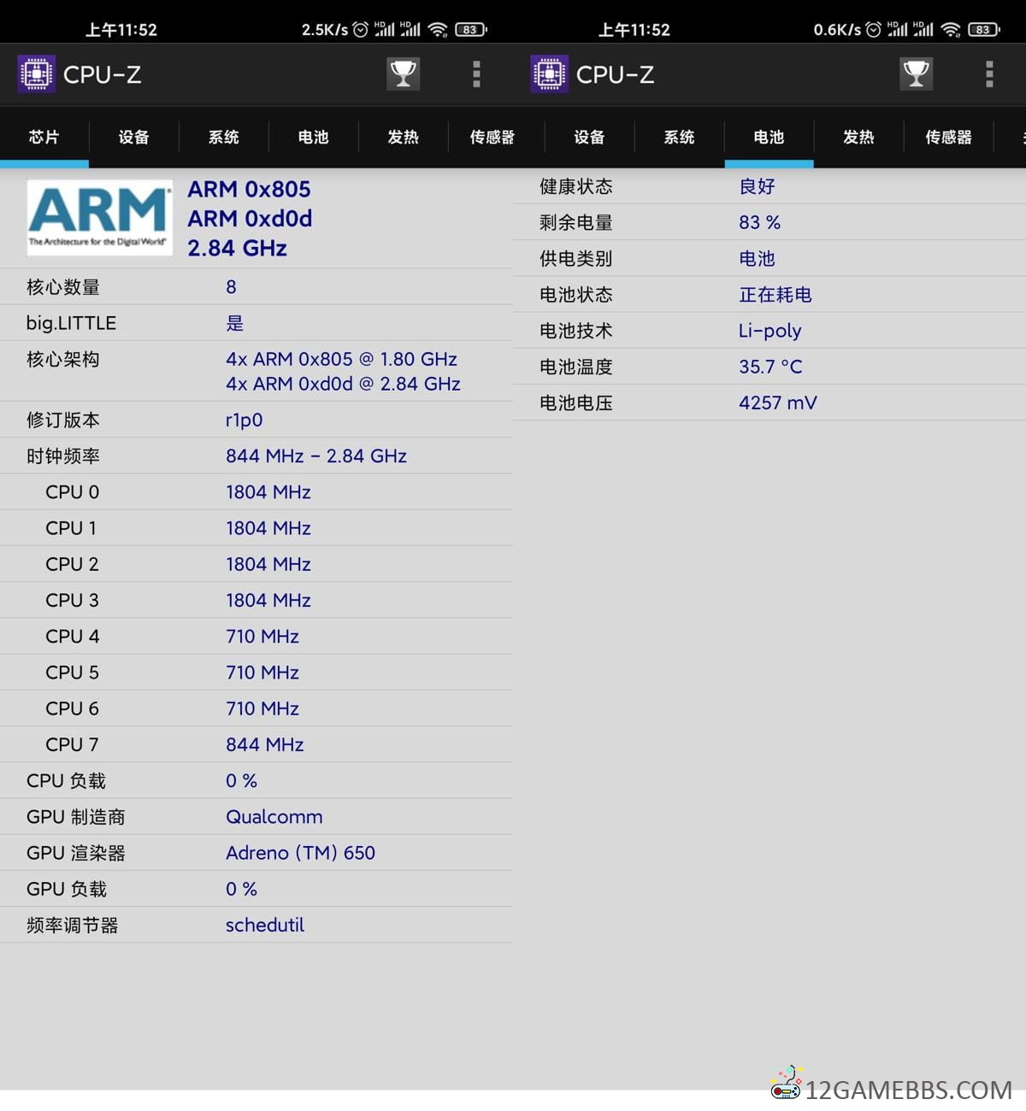Tap the left status bar battery icon
This screenshot has height=1111, width=1026.
[x=470, y=30]
